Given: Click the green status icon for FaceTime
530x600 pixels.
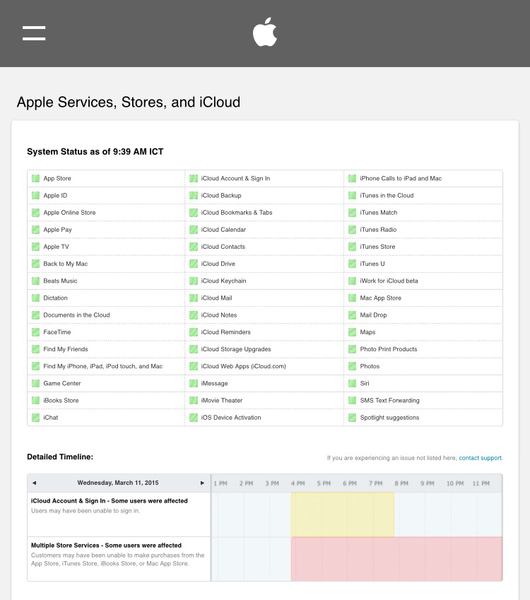Looking at the screenshot, I should coord(35,332).
